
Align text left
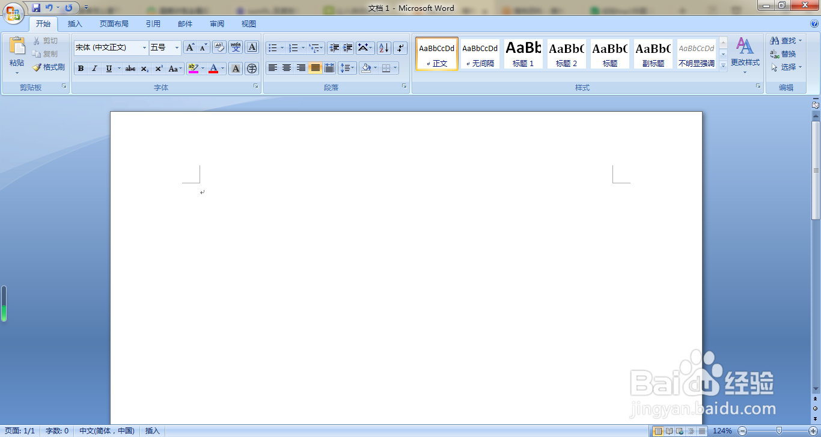(273, 68)
